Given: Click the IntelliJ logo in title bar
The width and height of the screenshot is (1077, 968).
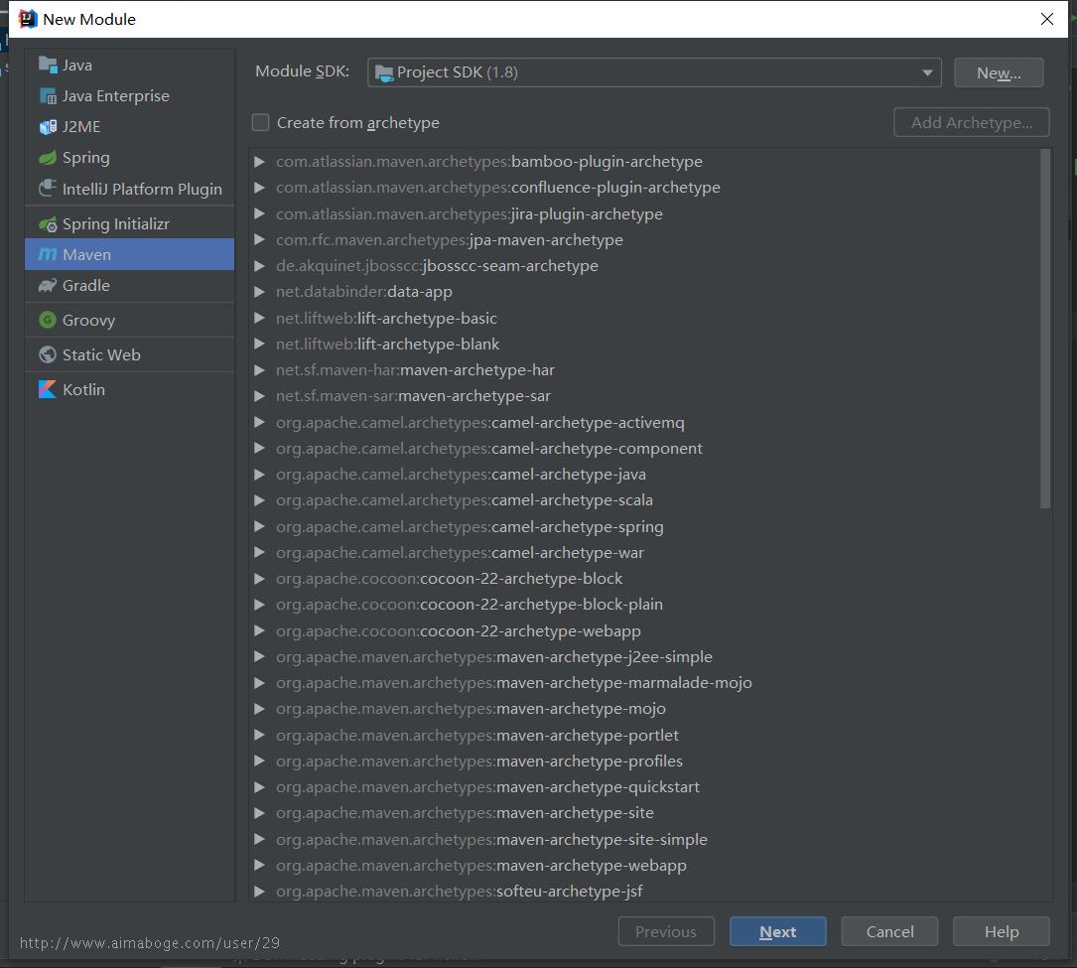Looking at the screenshot, I should click(x=28, y=19).
